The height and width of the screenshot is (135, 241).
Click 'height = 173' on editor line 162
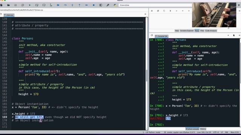29,94
